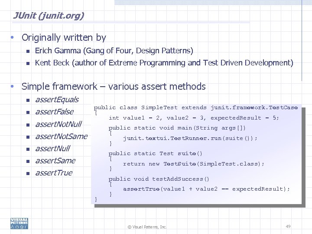Viewport: 312px width, 234px height.
Task: Click the 'return new TestSuite(SimpleTest.class);' line
Action: [194, 164]
